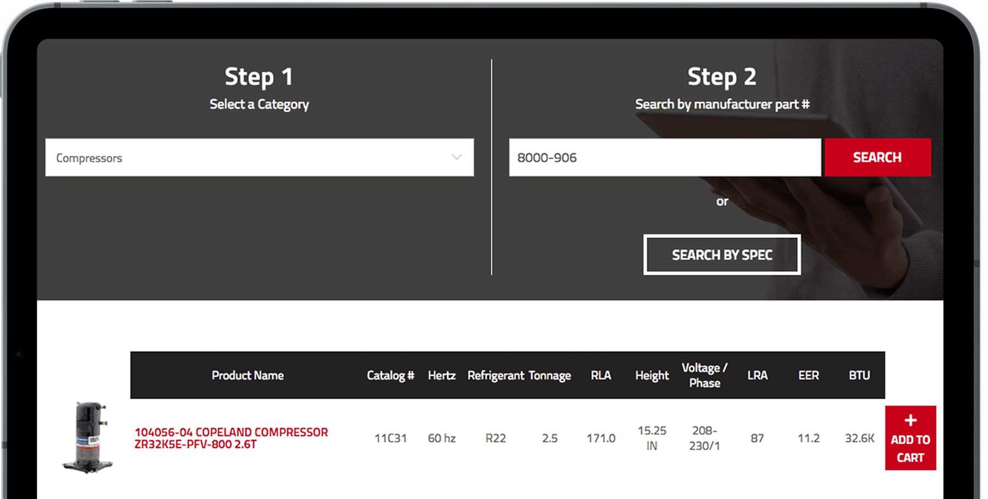The height and width of the screenshot is (499, 988).
Task: Open SEARCH BY SPEC
Action: pos(722,254)
